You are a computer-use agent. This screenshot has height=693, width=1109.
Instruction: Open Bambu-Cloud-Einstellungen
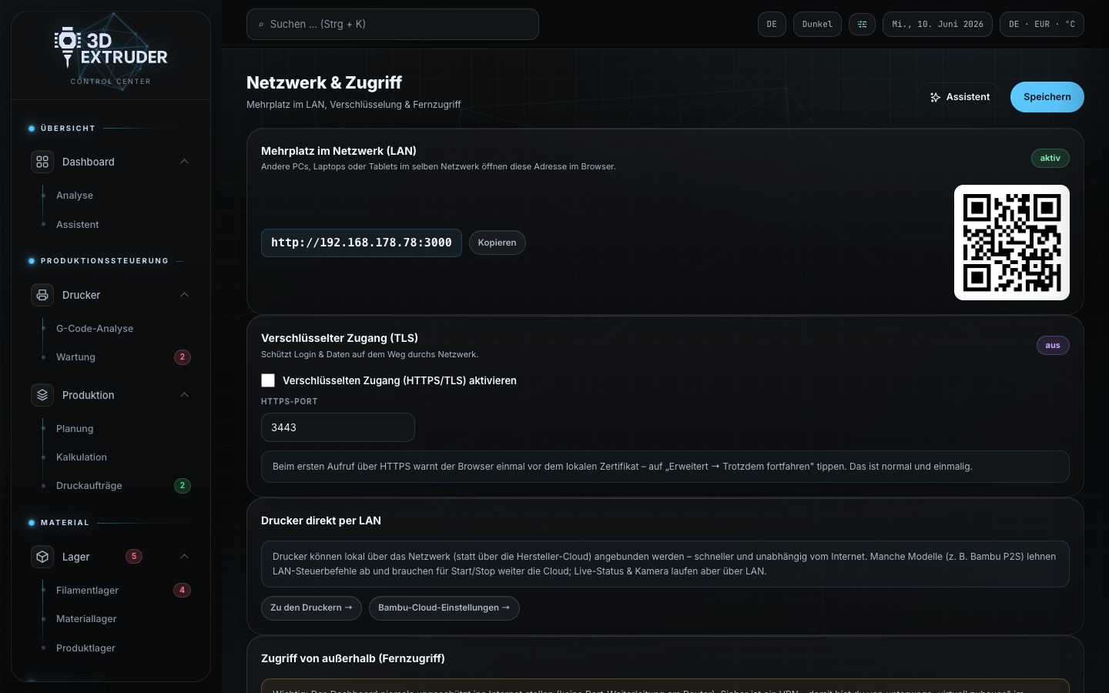[x=444, y=608]
